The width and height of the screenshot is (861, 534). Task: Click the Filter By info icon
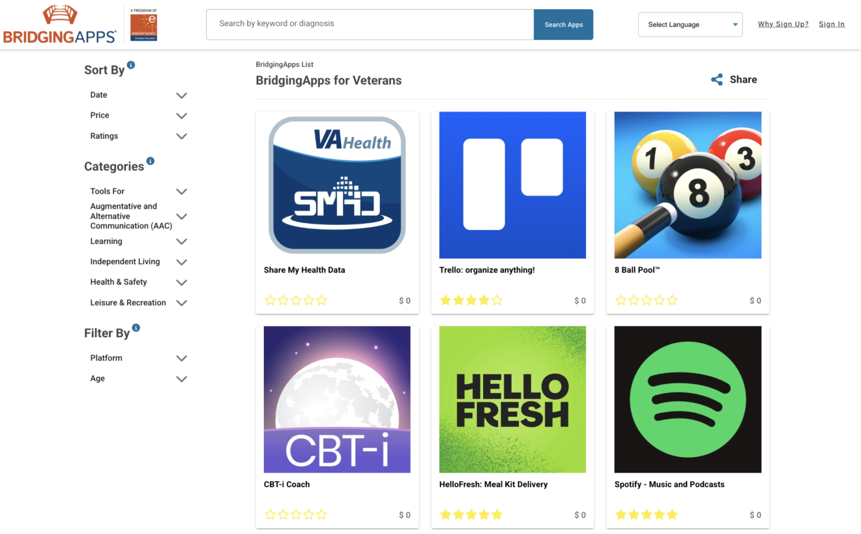click(136, 328)
